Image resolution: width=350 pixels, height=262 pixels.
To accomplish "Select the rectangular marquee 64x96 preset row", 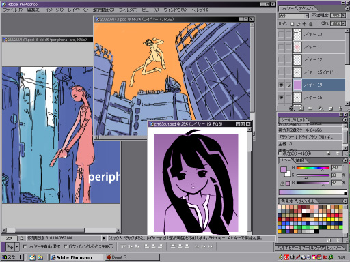I will pyautogui.click(x=310, y=130).
